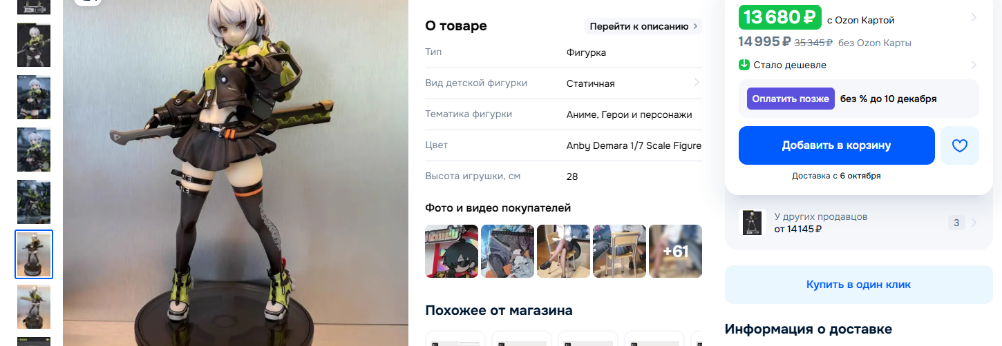This screenshot has height=346, width=1002.
Task: Select the second gallery thumbnail from top
Action: [34, 45]
